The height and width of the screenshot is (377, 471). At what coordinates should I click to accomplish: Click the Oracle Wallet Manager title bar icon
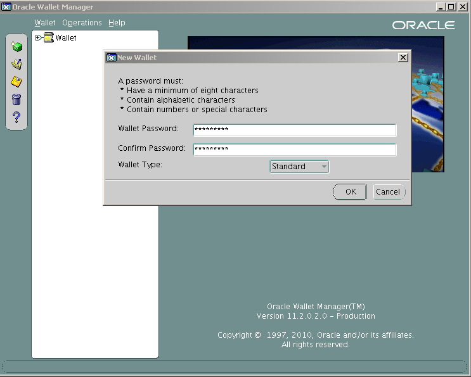click(6, 6)
